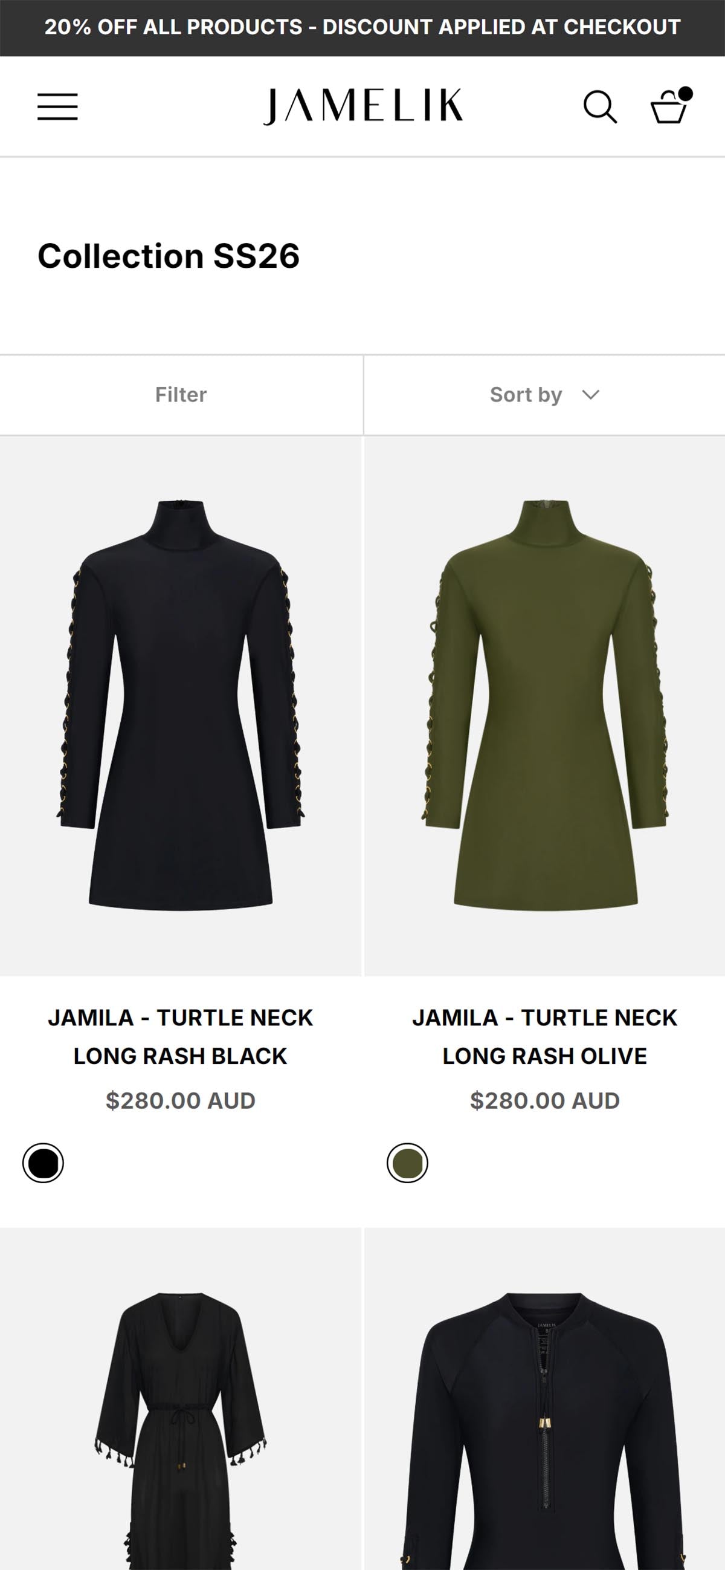This screenshot has height=1570, width=725.
Task: View the olive turtle neck dress image
Action: pos(545,706)
